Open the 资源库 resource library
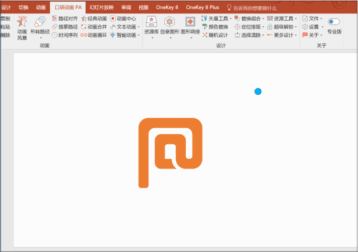 (152, 26)
